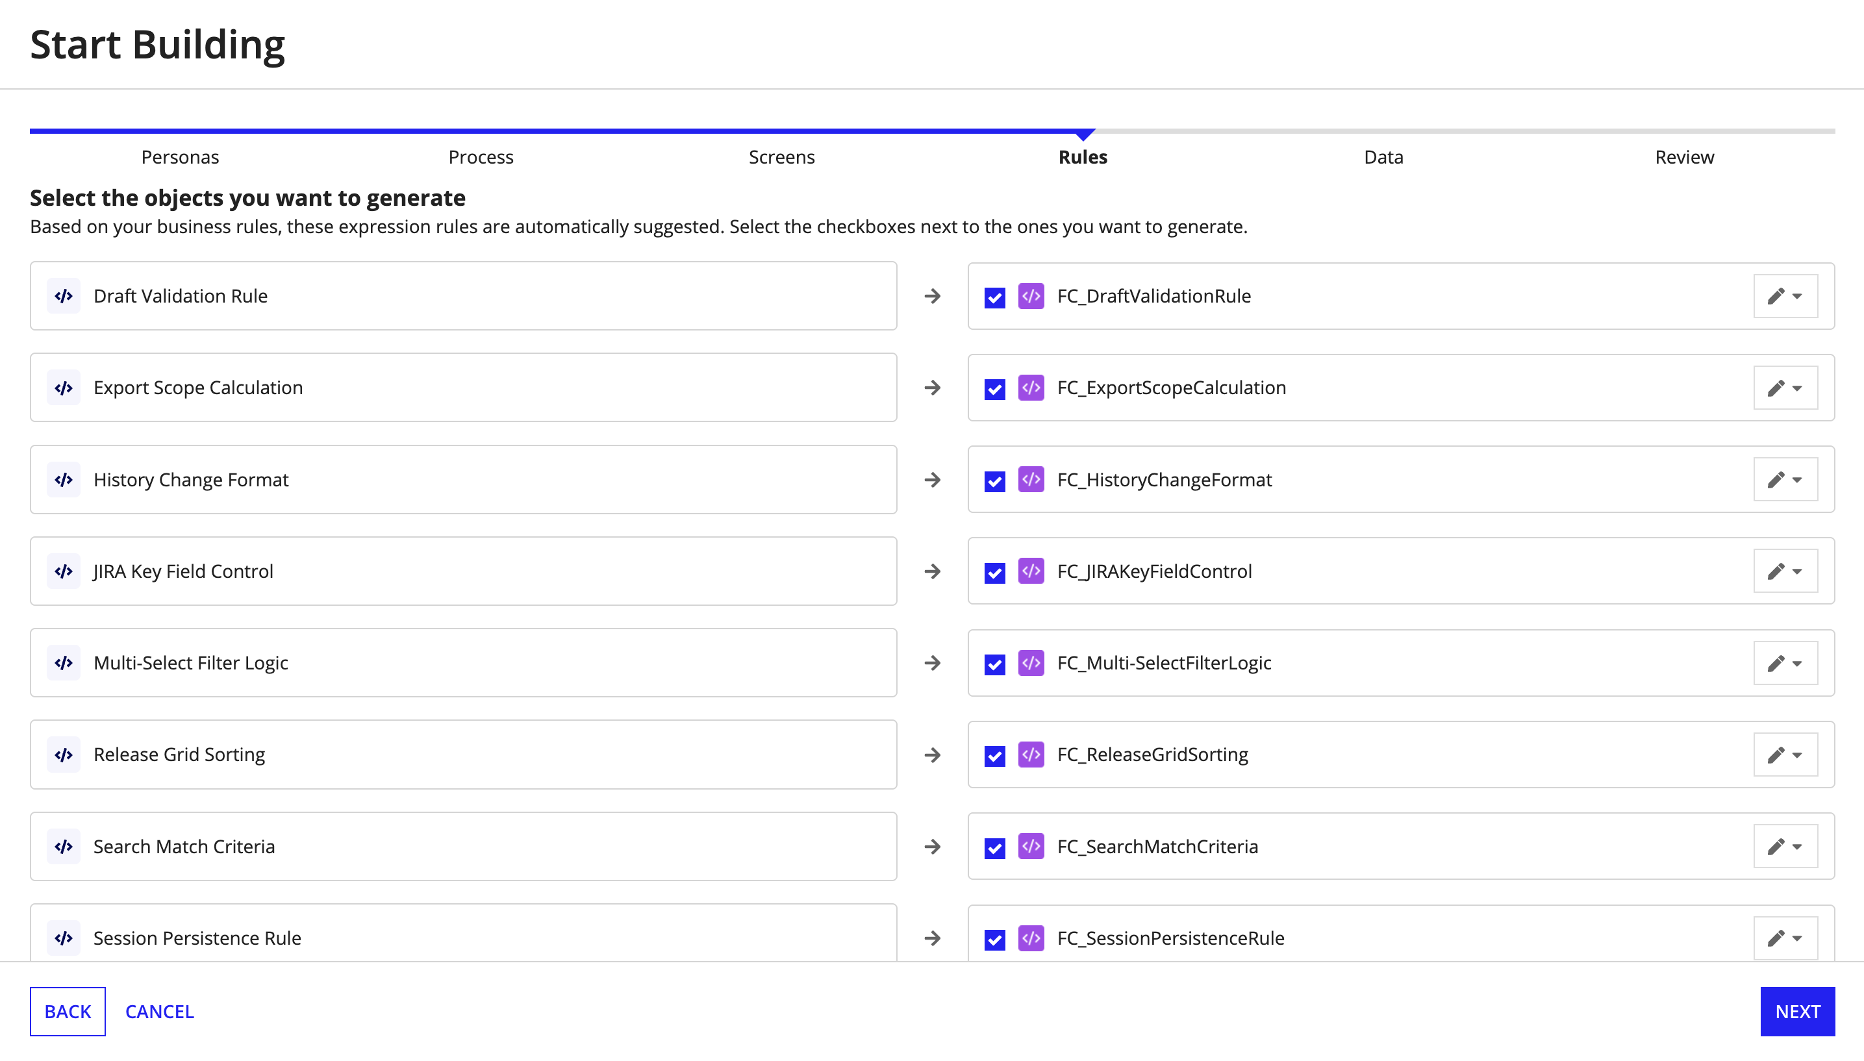This screenshot has width=1864, height=1061.
Task: Click the purple expression icon for FC_DraftValidationRule
Action: click(x=1031, y=296)
